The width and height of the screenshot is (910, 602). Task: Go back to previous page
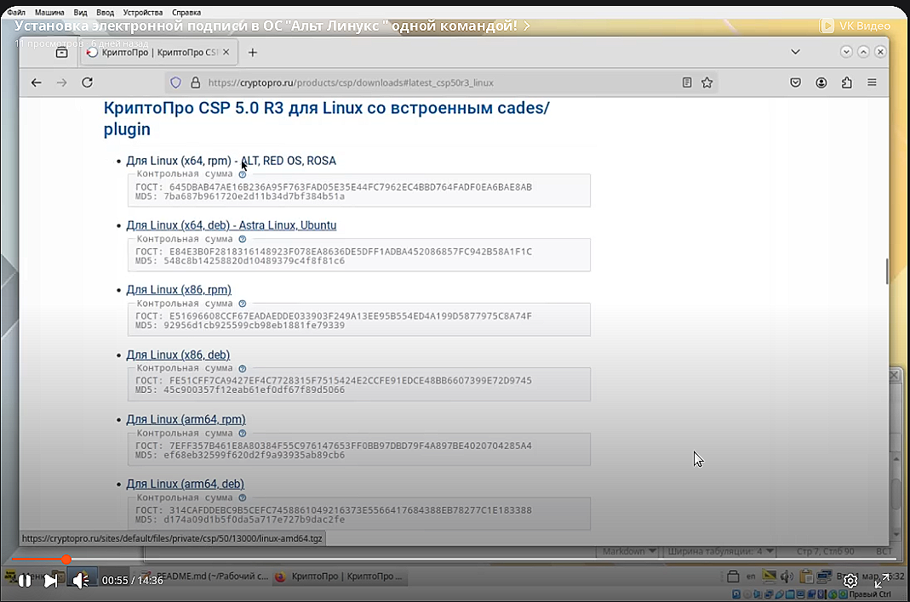36,82
